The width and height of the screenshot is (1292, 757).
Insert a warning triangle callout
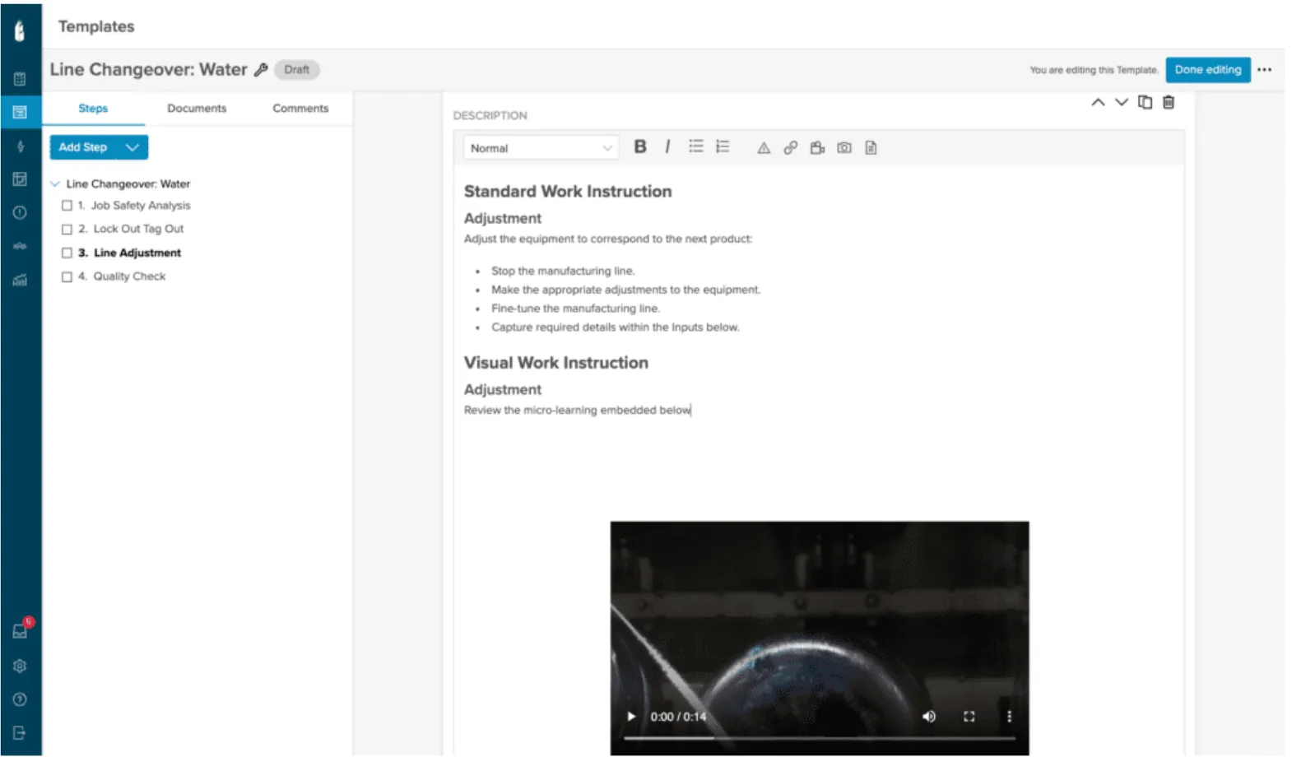[764, 148]
